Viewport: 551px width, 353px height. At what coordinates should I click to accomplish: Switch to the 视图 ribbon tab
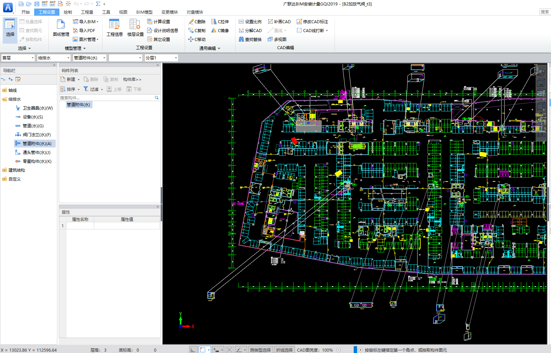(x=123, y=12)
